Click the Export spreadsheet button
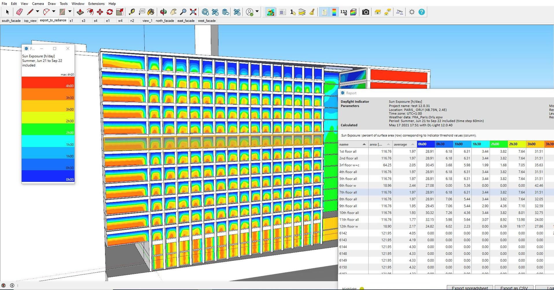 click(470, 288)
